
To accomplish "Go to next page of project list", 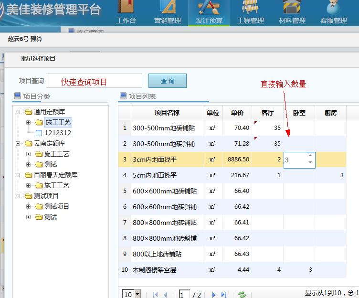I will tap(213, 295).
